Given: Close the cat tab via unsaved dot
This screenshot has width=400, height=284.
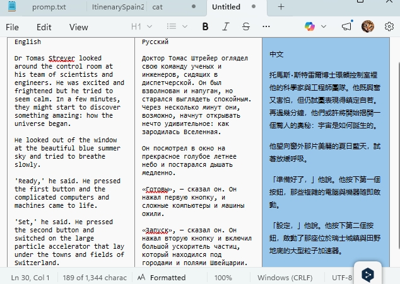Looking at the screenshot, I should 194,6.
